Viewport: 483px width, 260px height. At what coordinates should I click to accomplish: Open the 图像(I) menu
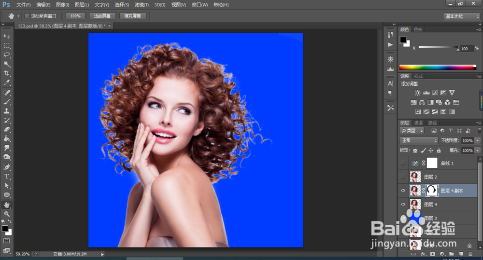62,5
